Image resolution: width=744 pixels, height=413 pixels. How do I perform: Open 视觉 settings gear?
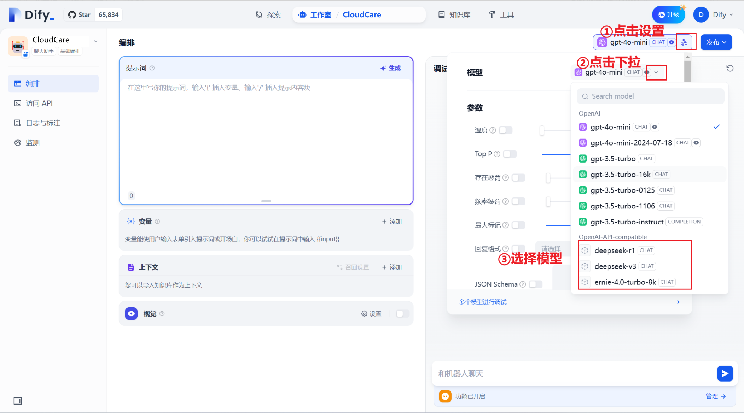(x=371, y=314)
